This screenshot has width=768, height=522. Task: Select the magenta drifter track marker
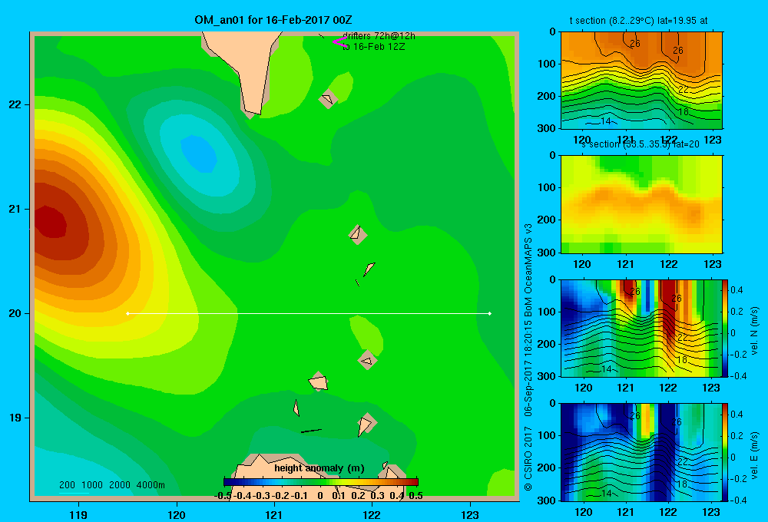pyautogui.click(x=339, y=42)
